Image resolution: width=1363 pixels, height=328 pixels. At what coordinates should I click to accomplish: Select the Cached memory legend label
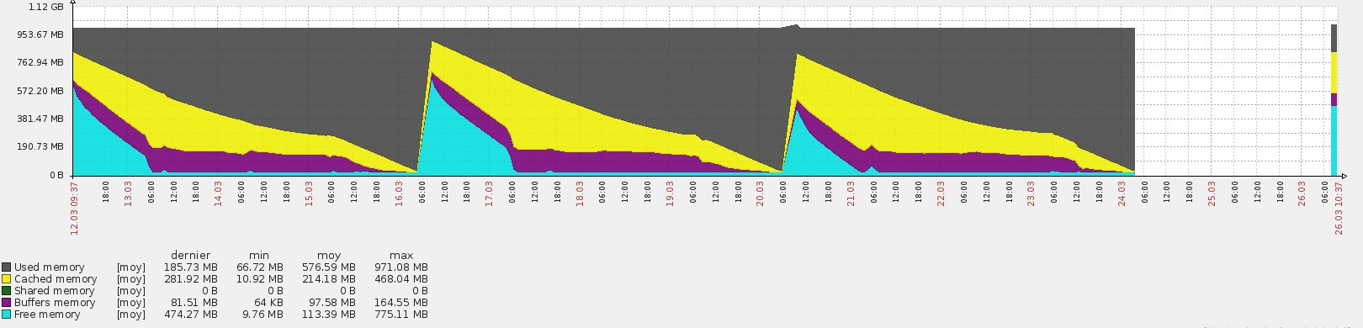[56, 279]
